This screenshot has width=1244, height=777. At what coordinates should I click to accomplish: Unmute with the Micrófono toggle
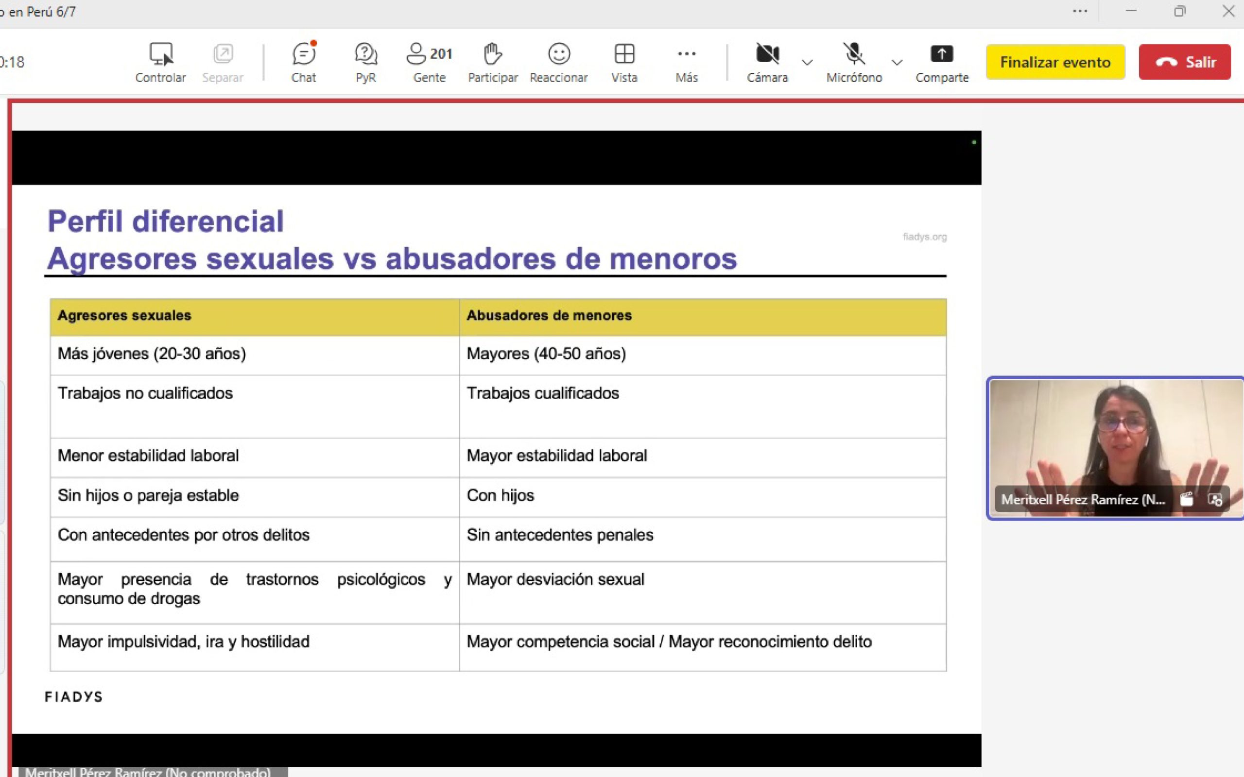tap(854, 62)
